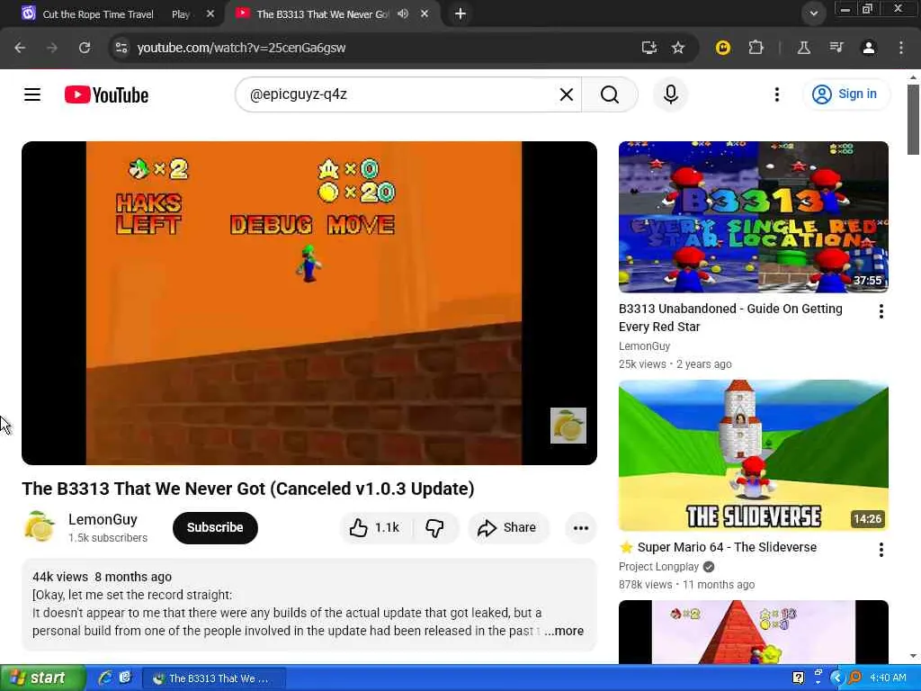The image size is (921, 691).
Task: Open Chrome three-dot main menu
Action: click(x=901, y=48)
